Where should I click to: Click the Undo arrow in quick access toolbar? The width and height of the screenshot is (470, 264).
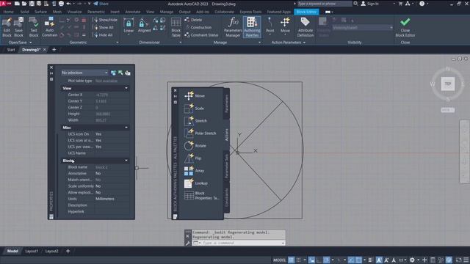(x=68, y=4)
